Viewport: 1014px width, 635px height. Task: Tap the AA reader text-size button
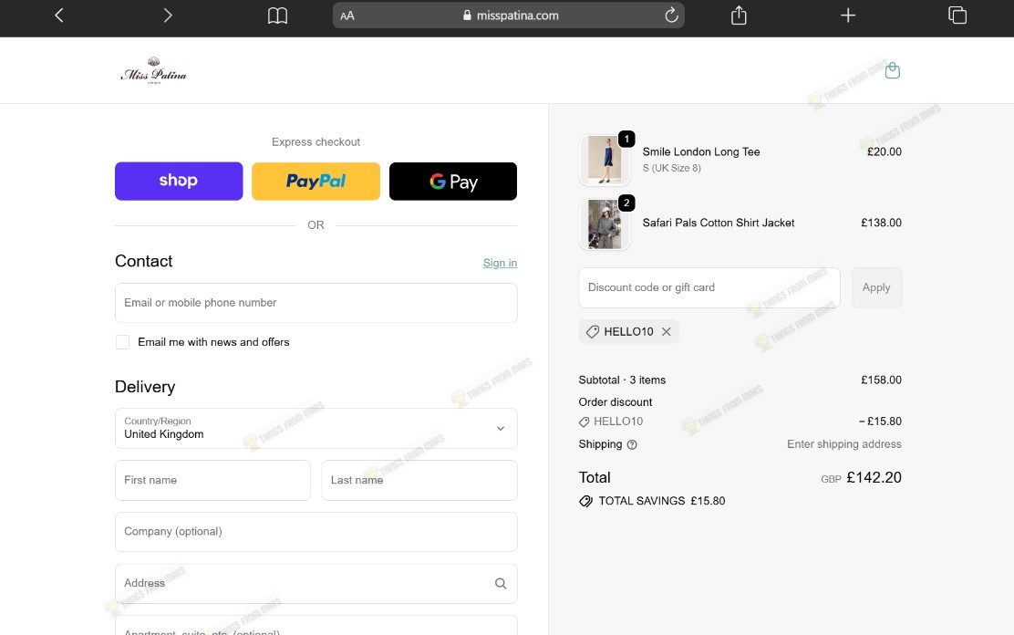click(347, 16)
